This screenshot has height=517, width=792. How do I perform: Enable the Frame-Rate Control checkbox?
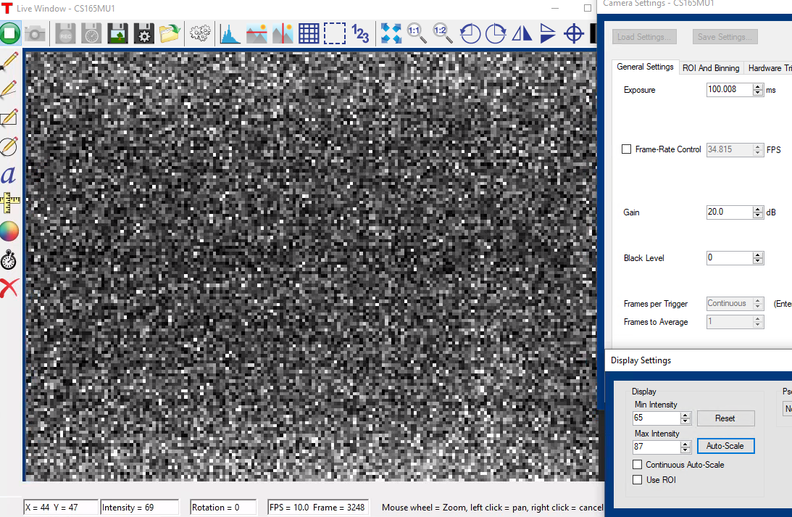pos(627,149)
